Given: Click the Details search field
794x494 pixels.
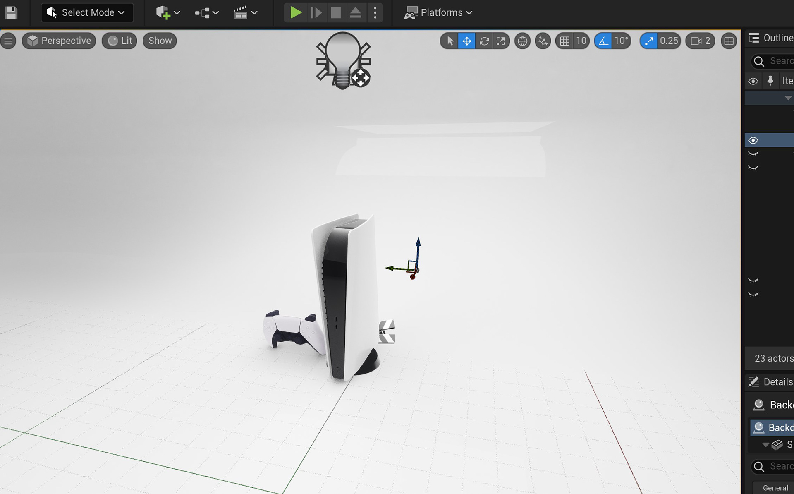Looking at the screenshot, I should (772, 466).
